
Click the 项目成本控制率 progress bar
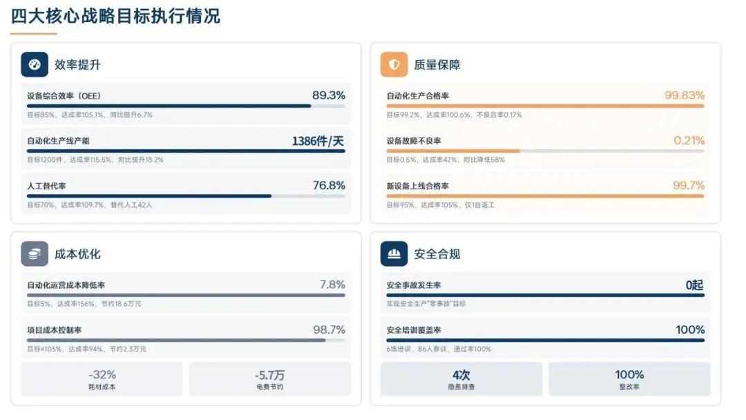tap(186, 340)
